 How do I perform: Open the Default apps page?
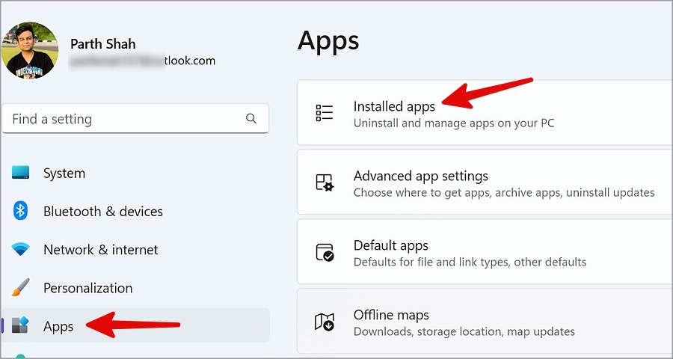click(485, 251)
